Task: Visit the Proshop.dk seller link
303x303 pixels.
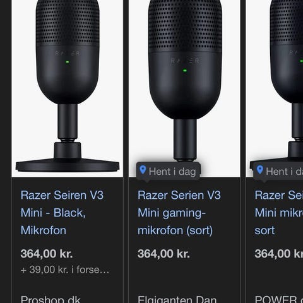Action: (50, 299)
